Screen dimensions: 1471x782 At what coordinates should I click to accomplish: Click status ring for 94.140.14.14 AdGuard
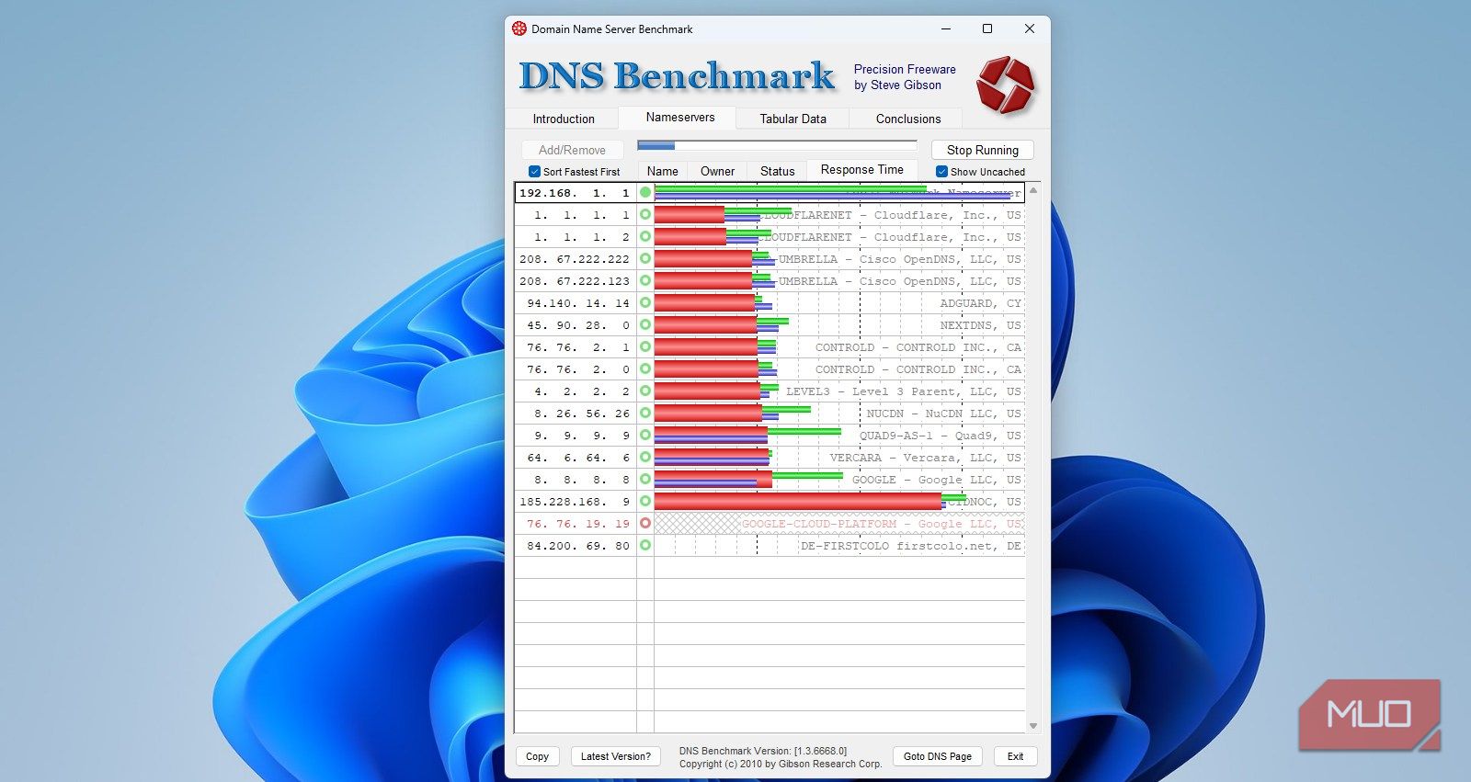pos(645,302)
